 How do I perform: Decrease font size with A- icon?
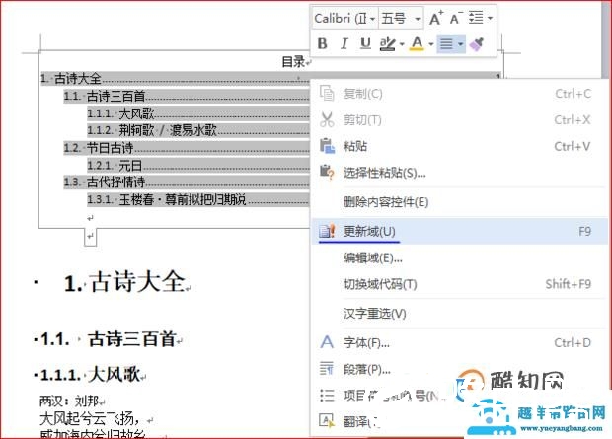click(456, 18)
